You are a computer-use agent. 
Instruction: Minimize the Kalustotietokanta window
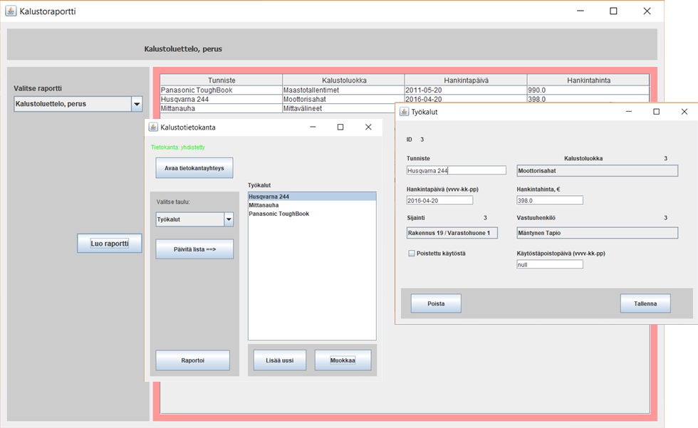click(313, 127)
